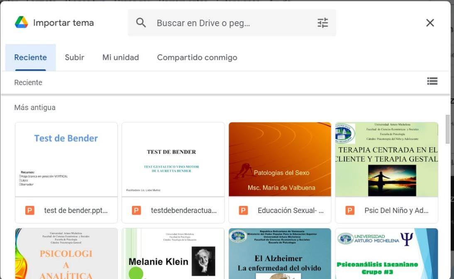
Task: Select the Test de Bender theme thumbnail
Action: 66,159
